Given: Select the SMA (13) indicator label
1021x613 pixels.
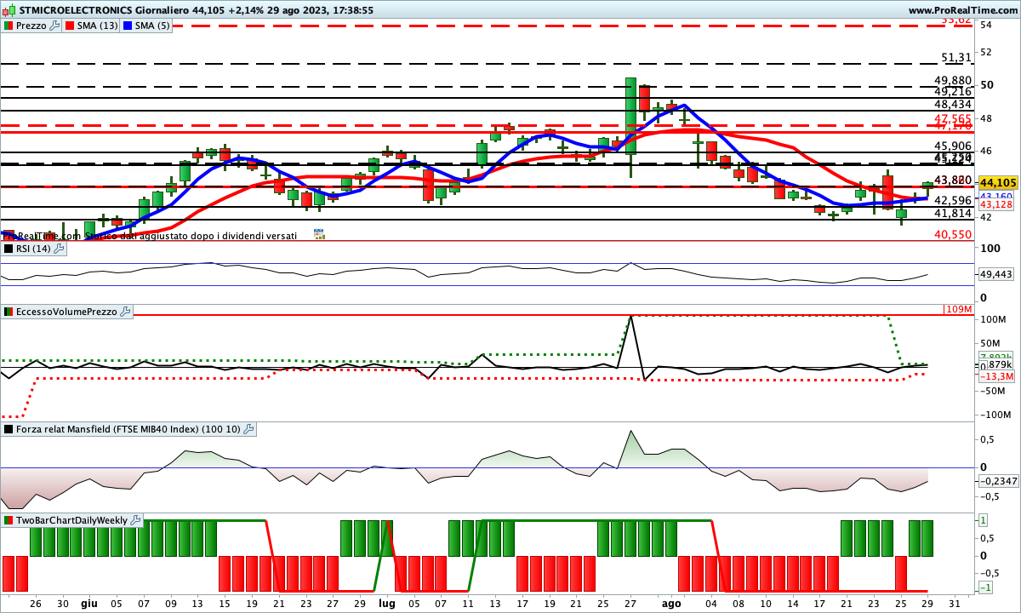Looking at the screenshot, I should [98, 26].
